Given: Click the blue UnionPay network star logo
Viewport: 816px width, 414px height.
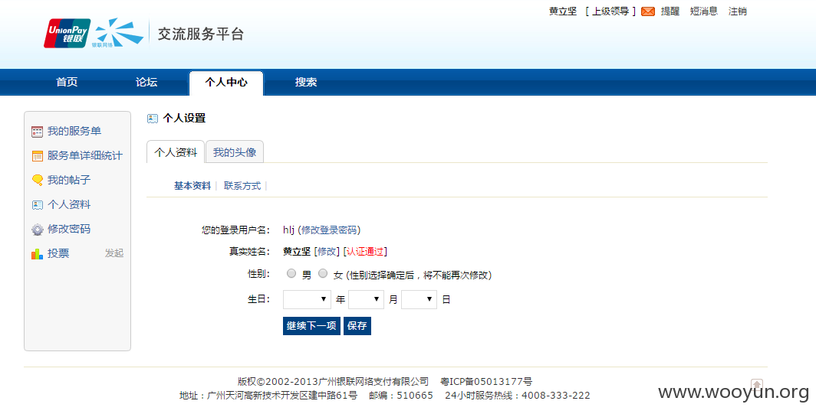Looking at the screenshot, I should pyautogui.click(x=119, y=32).
